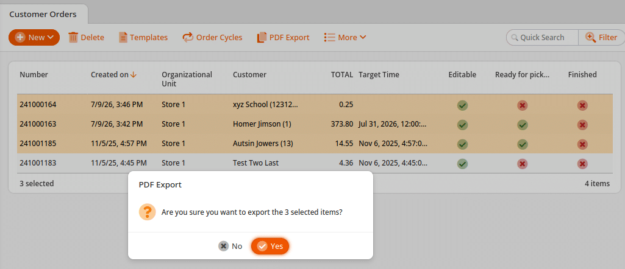
Task: Click the Finished red cross for order 241000164
Action: point(582,105)
